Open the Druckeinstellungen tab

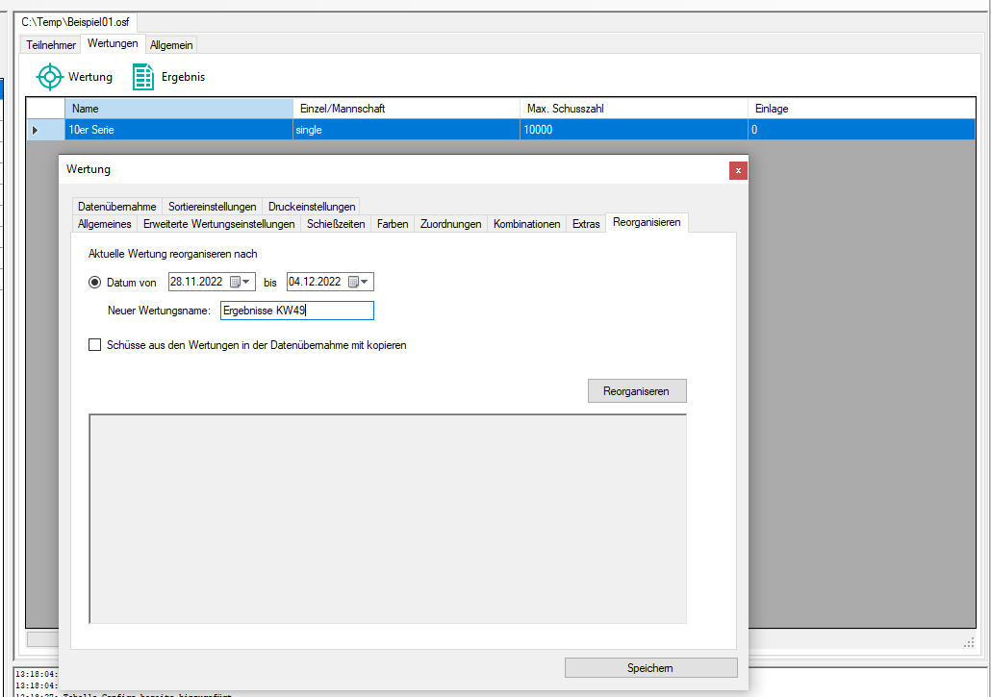pyautogui.click(x=312, y=207)
